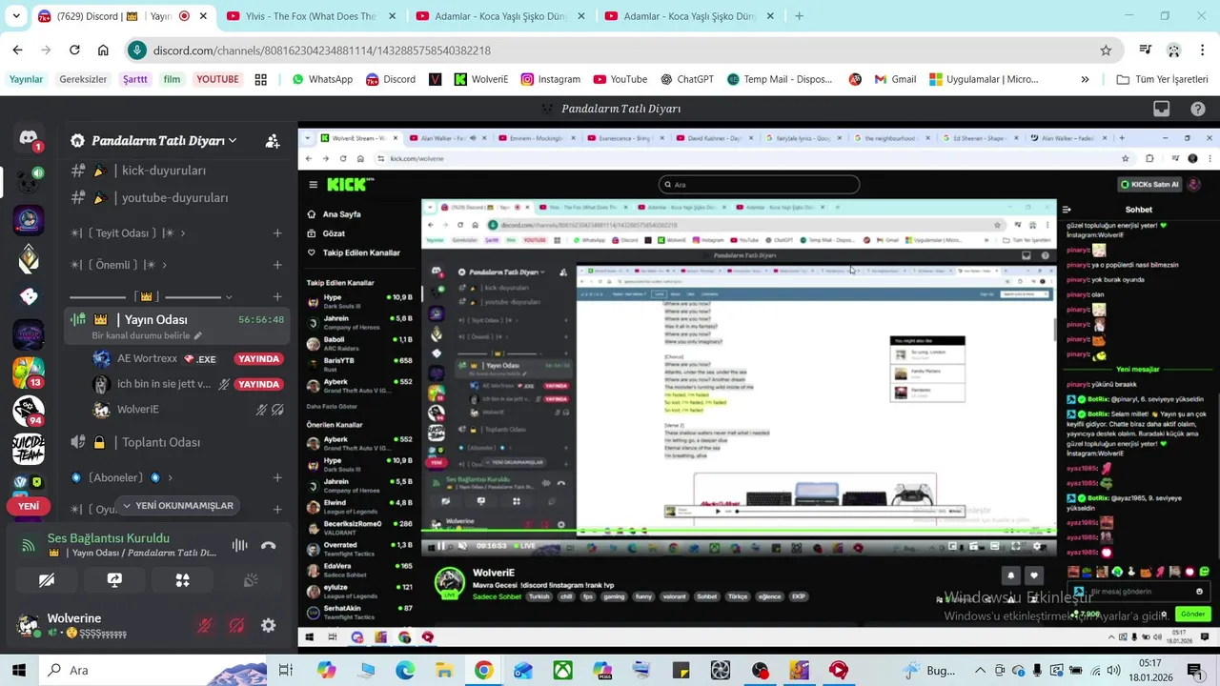Screen dimensions: 1220x686
Task: Watch the stream of AE Wortrexx via YAYINDA badge
Action: click(258, 359)
